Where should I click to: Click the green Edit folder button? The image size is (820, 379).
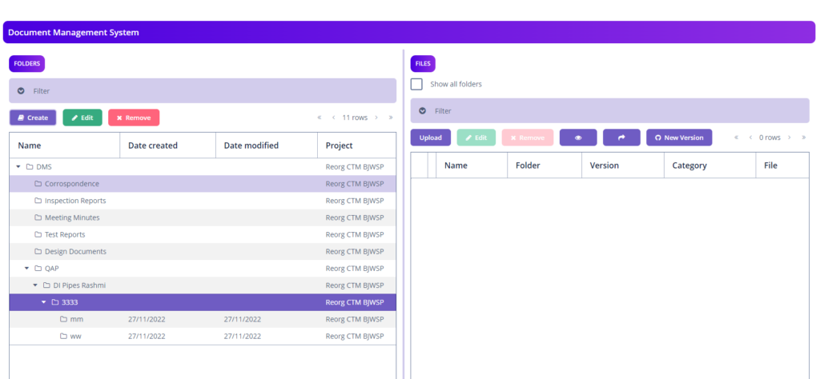tap(82, 118)
